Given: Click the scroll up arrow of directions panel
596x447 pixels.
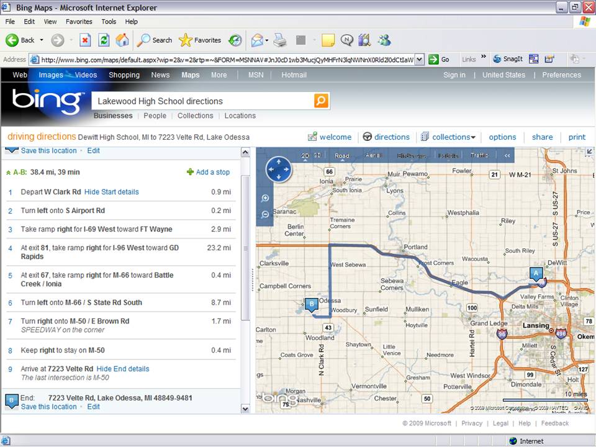Looking at the screenshot, I should [x=246, y=153].
